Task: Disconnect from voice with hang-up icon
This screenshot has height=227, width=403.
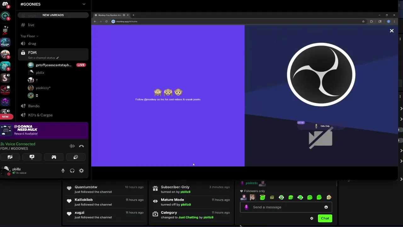Action: pos(82,146)
